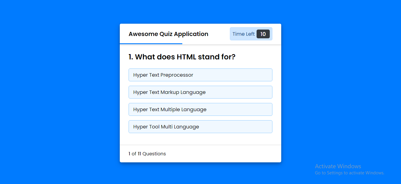This screenshot has width=401, height=184.
Task: Click the Go to Settings watermark text
Action: tap(349, 173)
